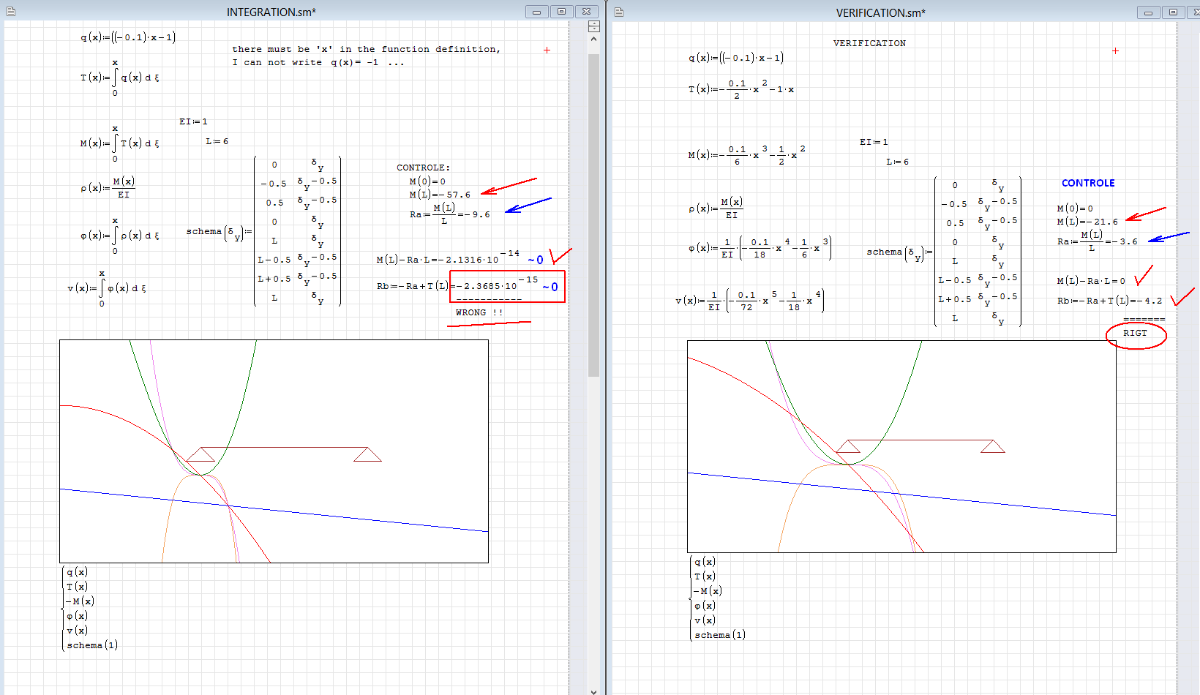Viewport: 1200px width, 695px height.
Task: Click the INTEGRATION.sm document icon
Action: 10,12
